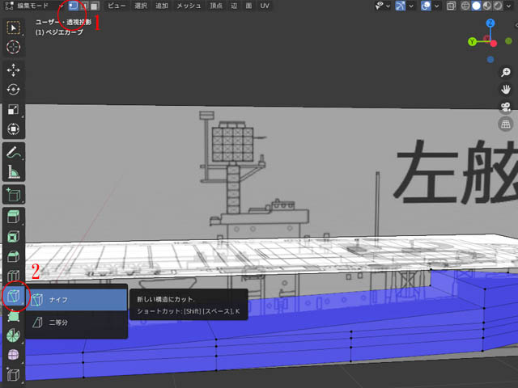Select the Transform tool
This screenshot has width=518, height=388.
coord(14,129)
